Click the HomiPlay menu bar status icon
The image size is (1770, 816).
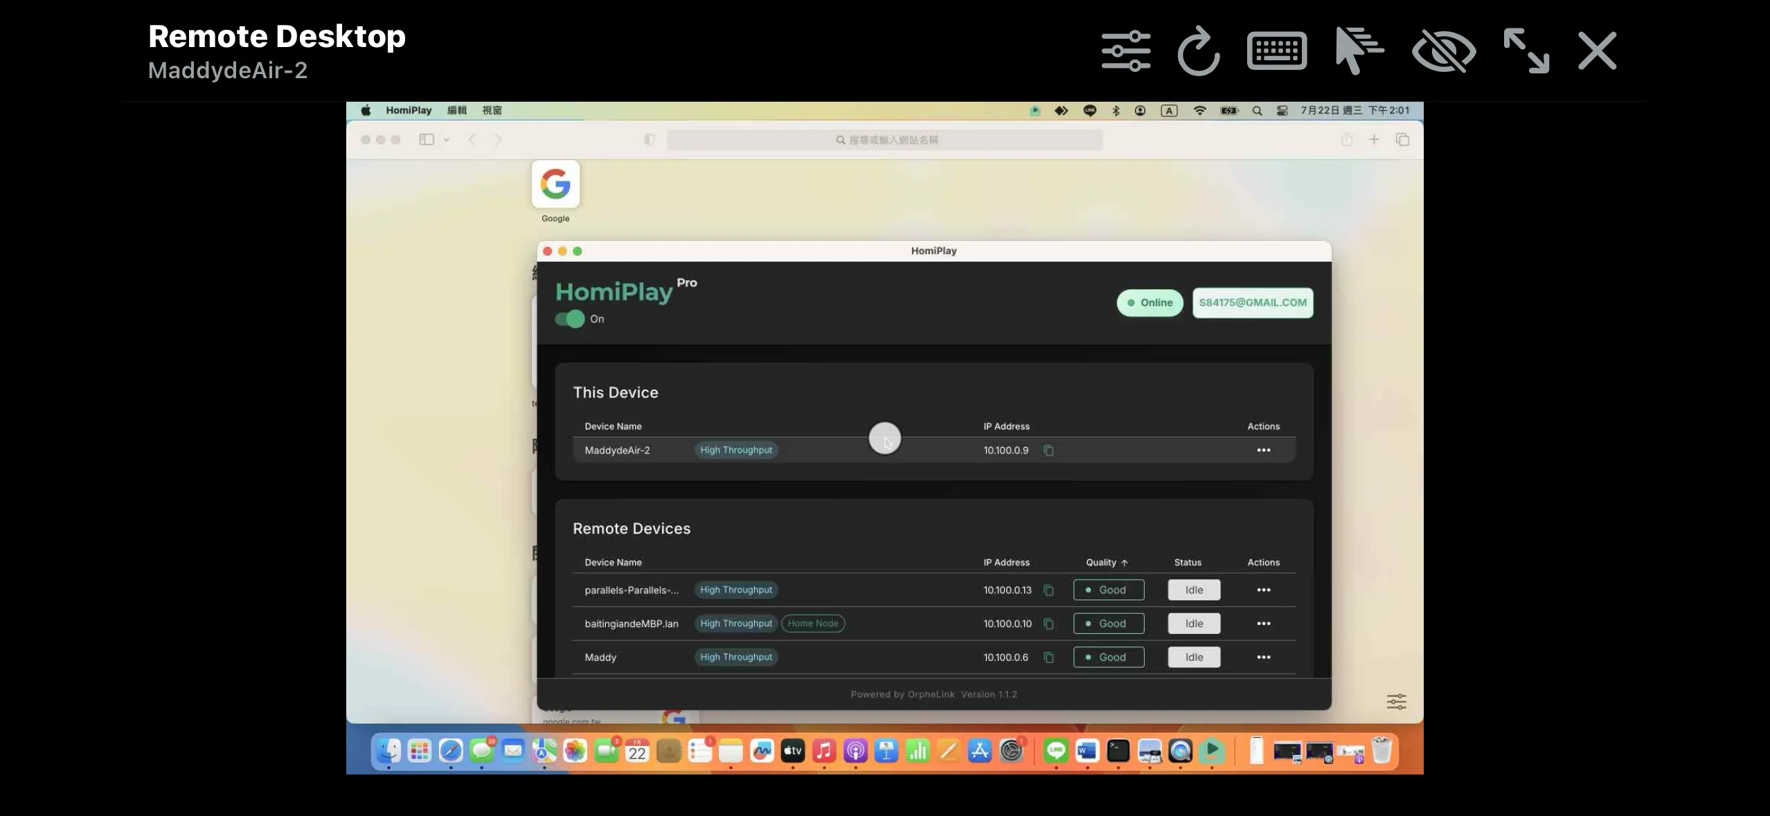[x=1035, y=111]
